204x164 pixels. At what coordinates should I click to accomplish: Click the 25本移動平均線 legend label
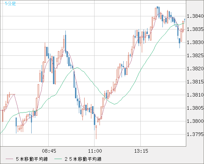point(83,159)
